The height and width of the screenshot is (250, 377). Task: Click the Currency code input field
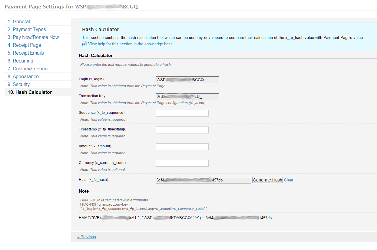[x=182, y=163]
